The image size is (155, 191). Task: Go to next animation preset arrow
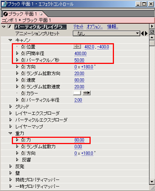(x=146, y=34)
